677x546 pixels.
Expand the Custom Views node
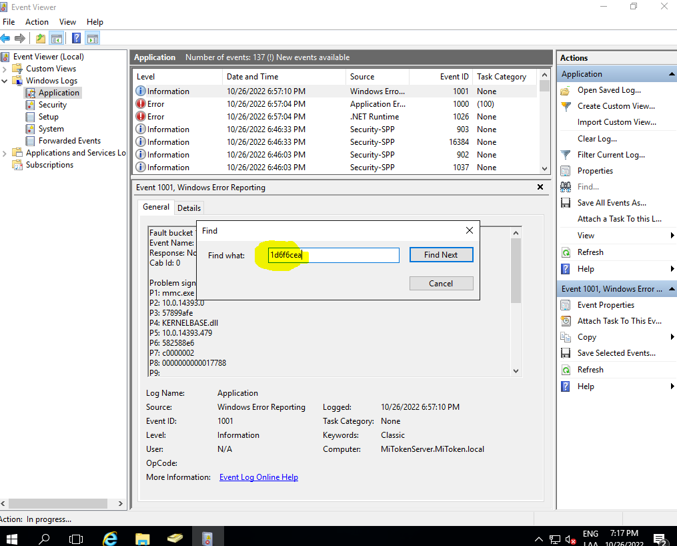(4, 69)
